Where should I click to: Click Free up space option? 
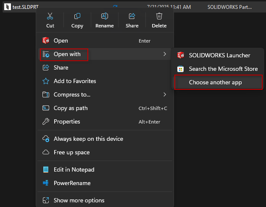tap(71, 152)
